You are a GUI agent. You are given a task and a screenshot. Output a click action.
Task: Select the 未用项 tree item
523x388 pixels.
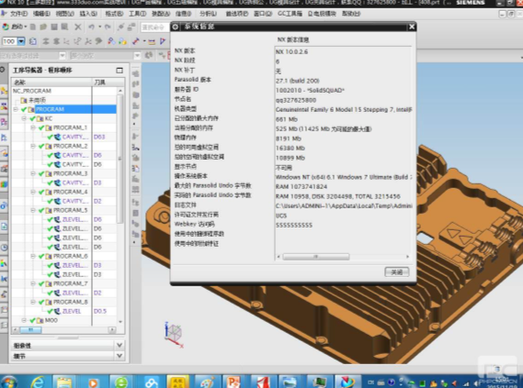38,100
